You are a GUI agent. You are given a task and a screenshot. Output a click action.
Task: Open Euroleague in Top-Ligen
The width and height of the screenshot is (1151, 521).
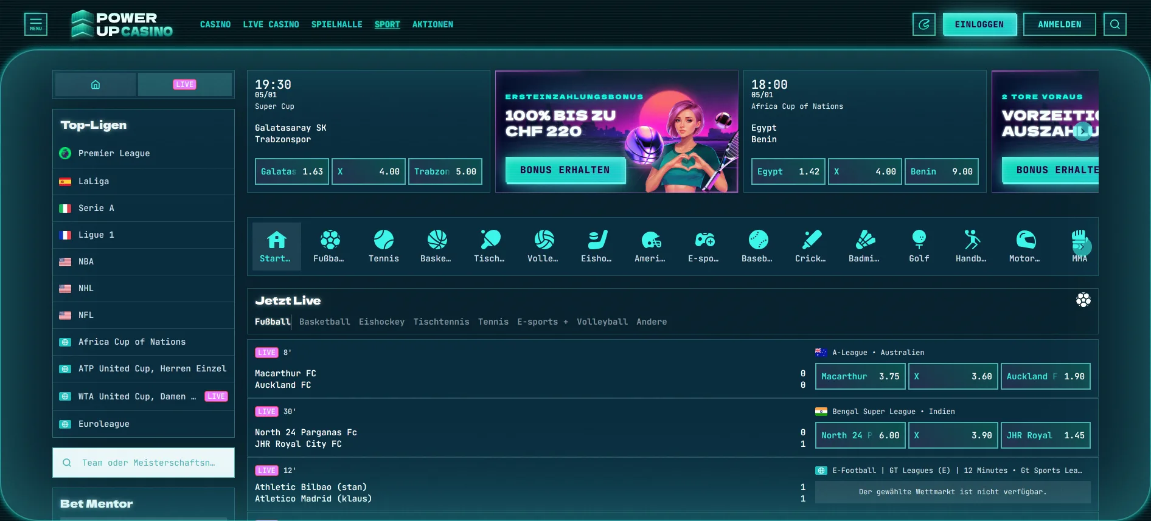pos(144,424)
